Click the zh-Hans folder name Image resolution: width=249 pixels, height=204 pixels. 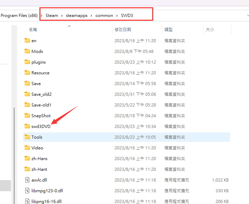pyautogui.click(x=39, y=159)
